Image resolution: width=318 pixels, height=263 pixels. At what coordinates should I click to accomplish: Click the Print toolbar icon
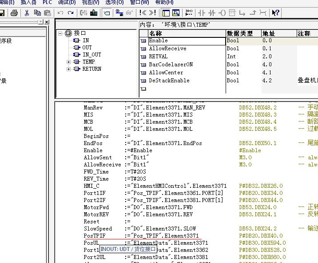[14, 13]
